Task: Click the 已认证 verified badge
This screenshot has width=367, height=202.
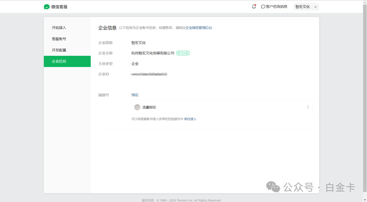Action: click(183, 53)
